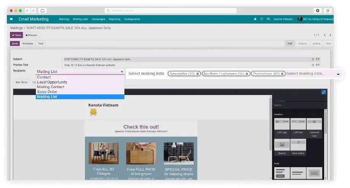Choose Mailing Contact from recipients list

pyautogui.click(x=80, y=87)
